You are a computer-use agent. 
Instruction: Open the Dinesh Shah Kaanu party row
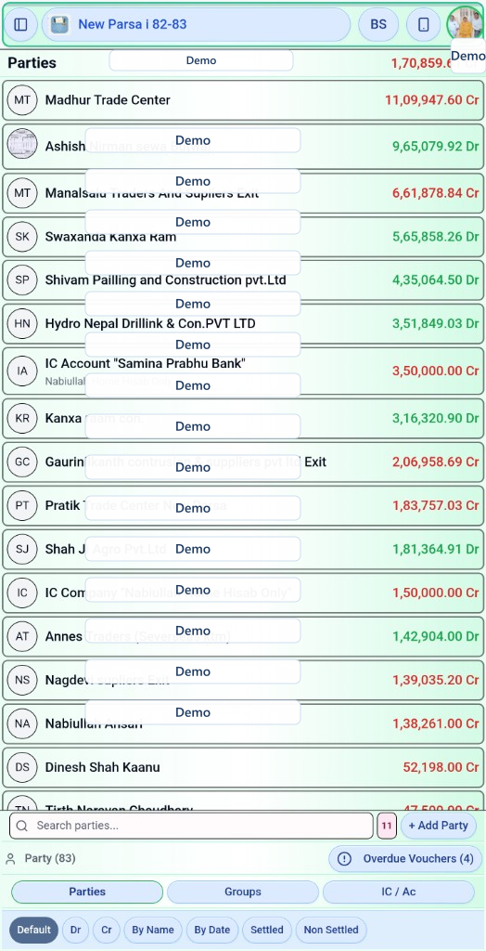tap(243, 767)
